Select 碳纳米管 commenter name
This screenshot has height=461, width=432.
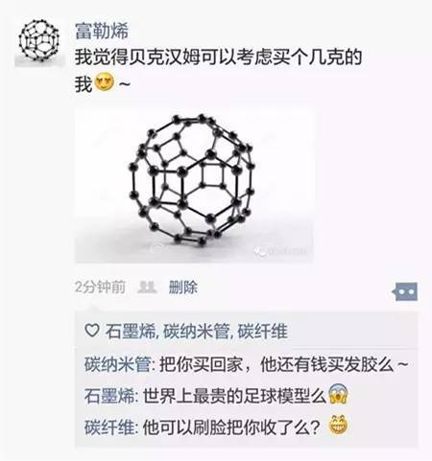pos(117,364)
